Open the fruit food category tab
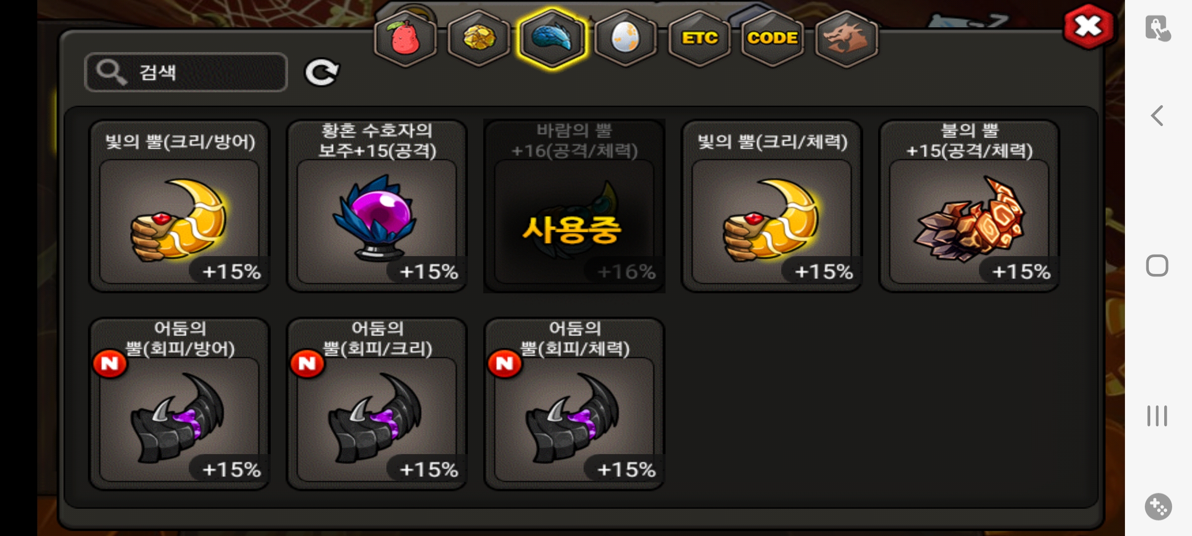The height and width of the screenshot is (536, 1192). 406,38
